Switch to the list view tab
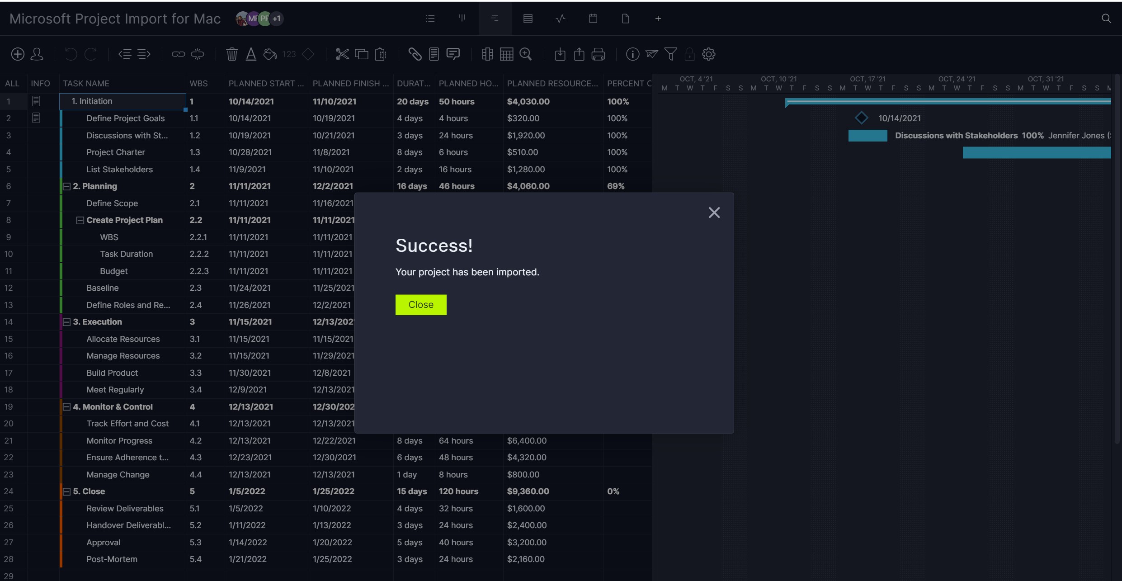The image size is (1122, 581). (x=430, y=19)
